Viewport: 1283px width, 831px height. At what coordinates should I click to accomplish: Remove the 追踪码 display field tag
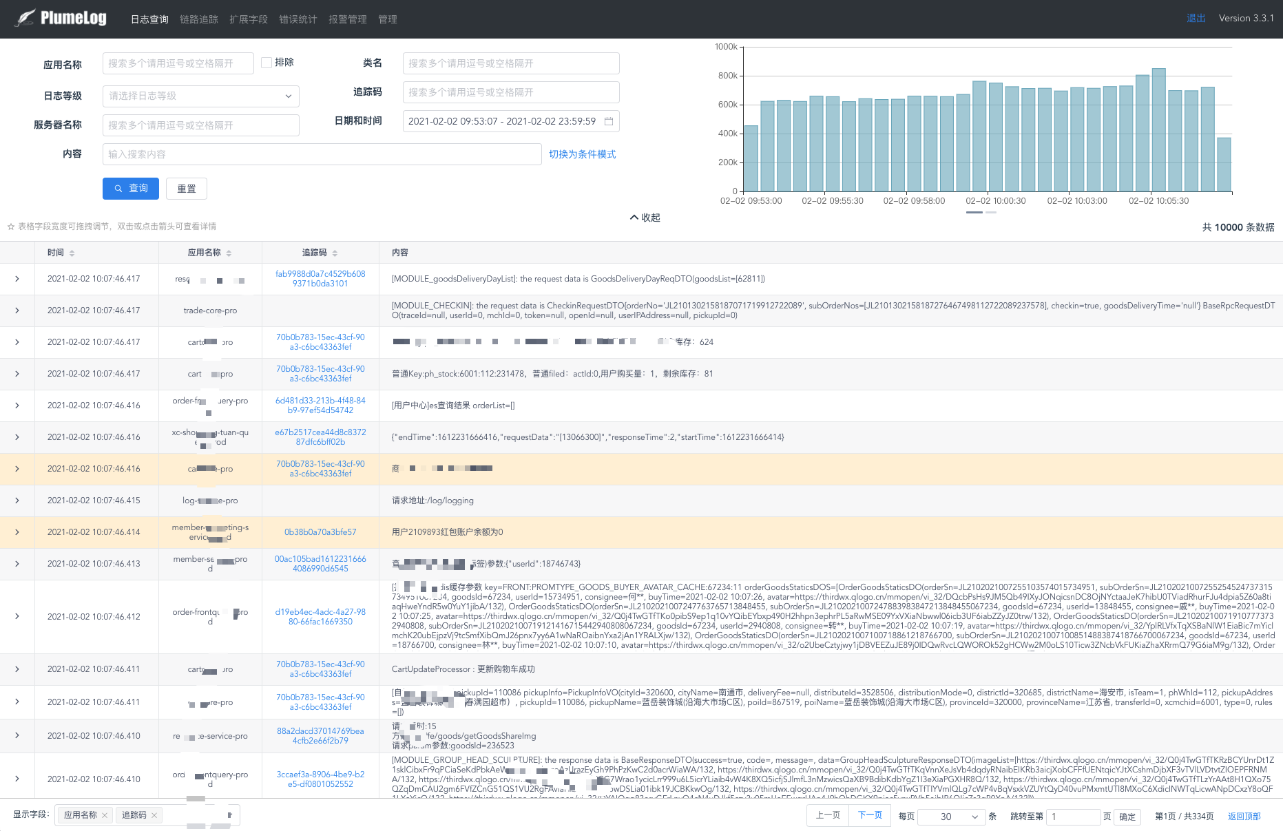(154, 815)
